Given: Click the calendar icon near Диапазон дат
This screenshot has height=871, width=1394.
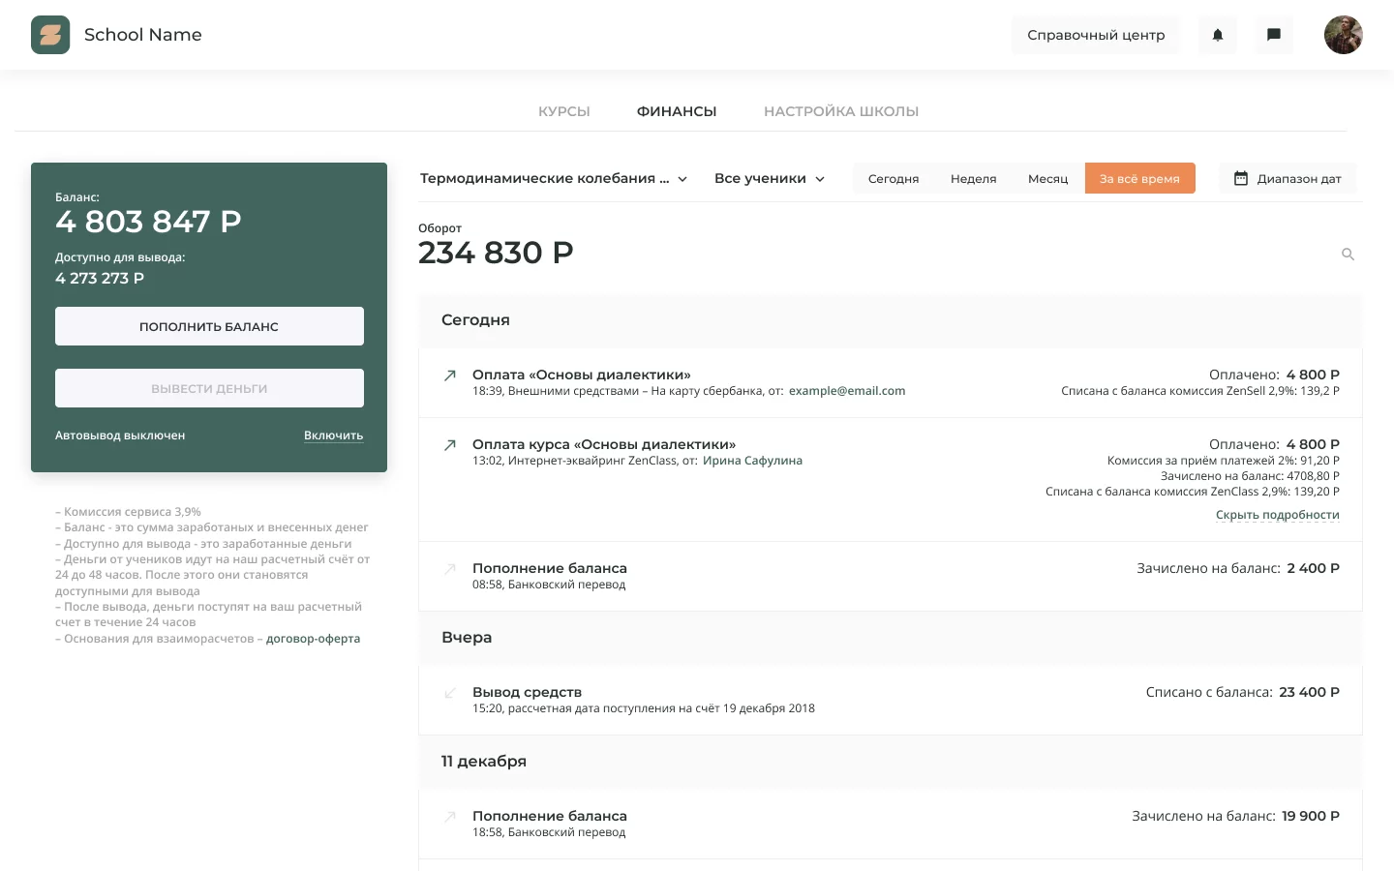Looking at the screenshot, I should coord(1242,178).
